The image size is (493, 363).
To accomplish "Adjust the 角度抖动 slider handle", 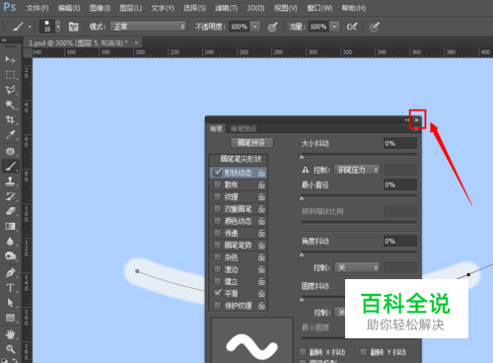I will [302, 254].
